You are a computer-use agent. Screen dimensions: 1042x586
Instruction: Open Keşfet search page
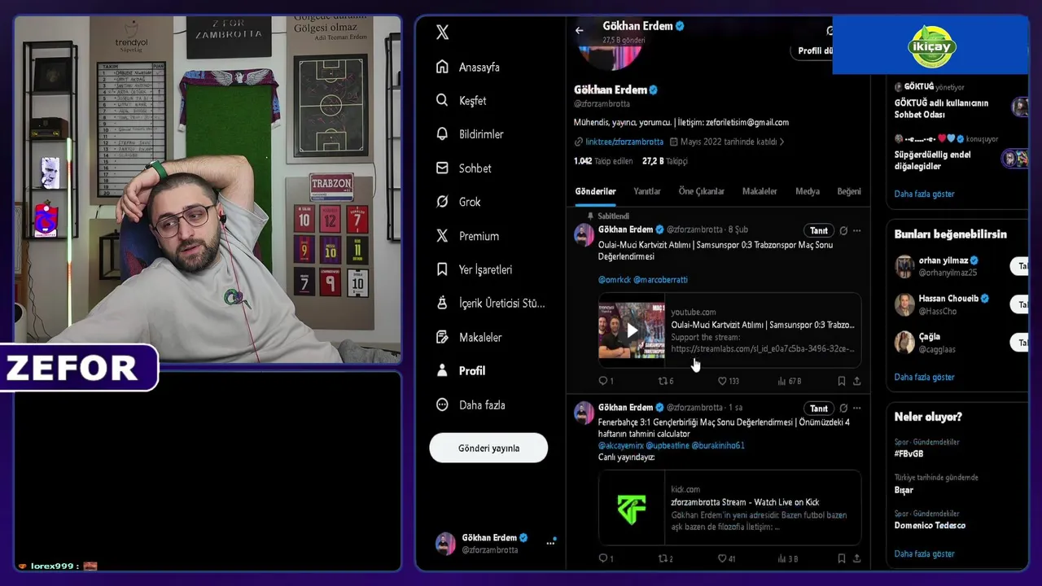461,101
